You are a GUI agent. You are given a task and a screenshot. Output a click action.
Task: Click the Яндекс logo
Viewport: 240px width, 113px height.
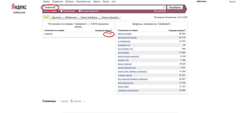pos(19,7)
